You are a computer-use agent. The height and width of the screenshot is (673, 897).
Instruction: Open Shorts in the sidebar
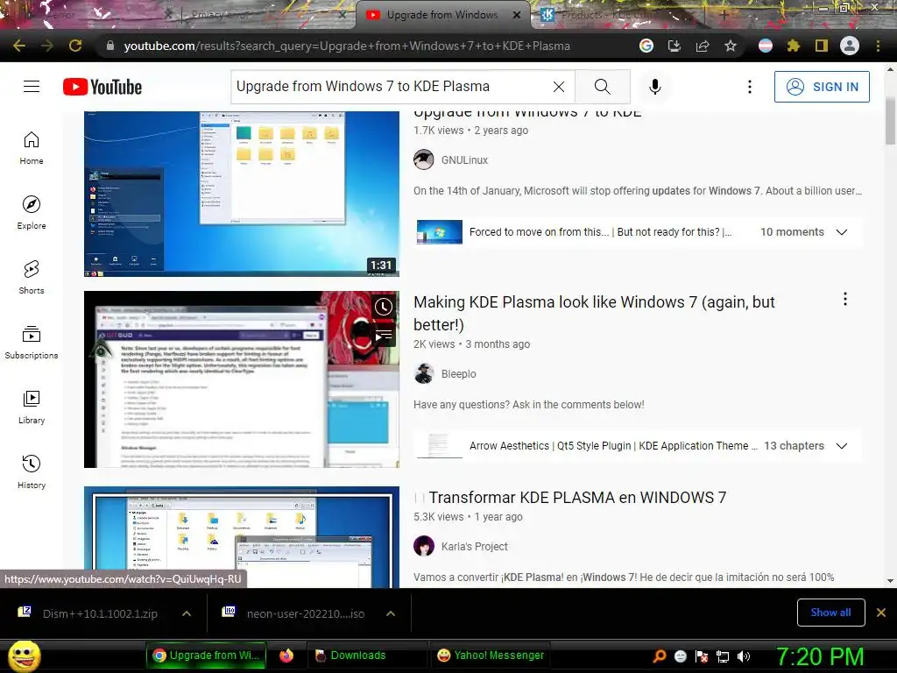(x=32, y=278)
